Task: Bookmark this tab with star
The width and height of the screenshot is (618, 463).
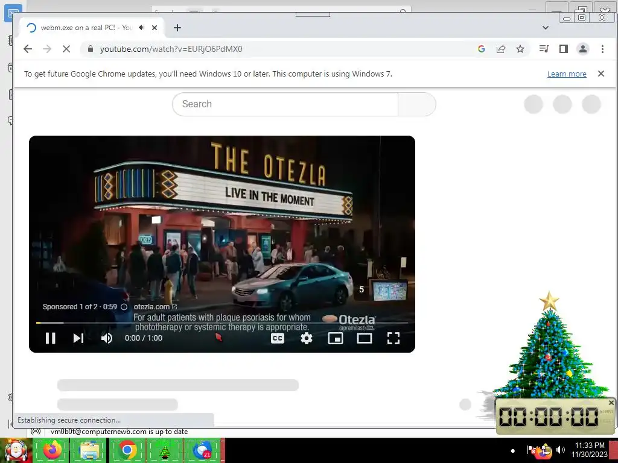Action: click(520, 49)
